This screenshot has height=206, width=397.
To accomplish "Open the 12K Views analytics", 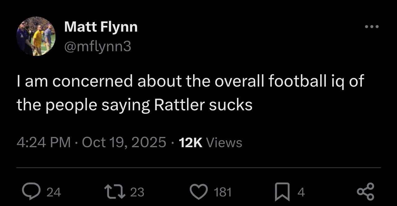I will click(211, 143).
